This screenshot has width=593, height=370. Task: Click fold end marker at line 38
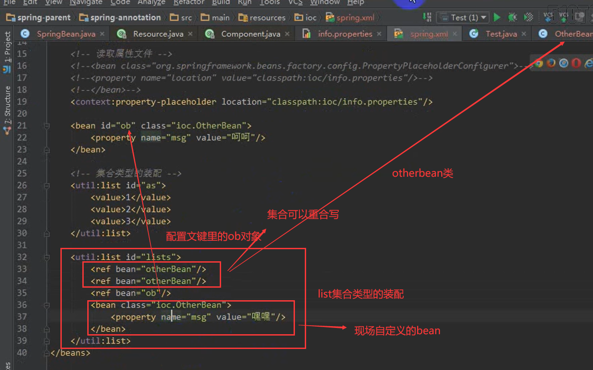click(x=47, y=329)
